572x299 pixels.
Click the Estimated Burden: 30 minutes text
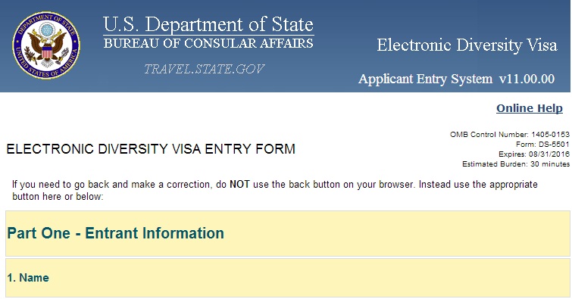516,164
